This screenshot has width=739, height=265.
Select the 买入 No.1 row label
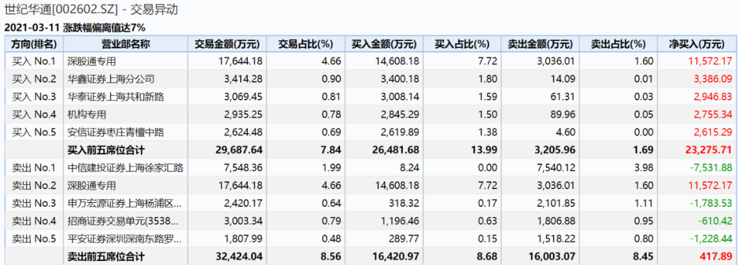click(x=34, y=61)
